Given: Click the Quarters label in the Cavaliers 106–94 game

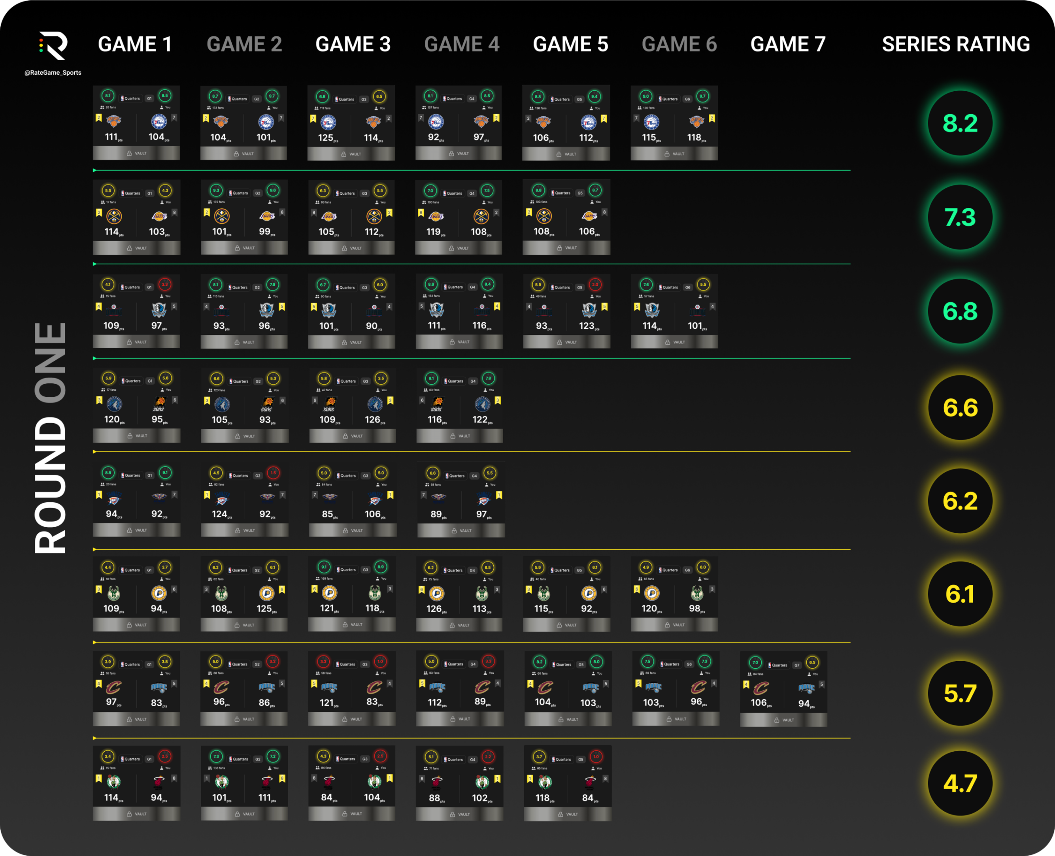Looking at the screenshot, I should pyautogui.click(x=779, y=665).
